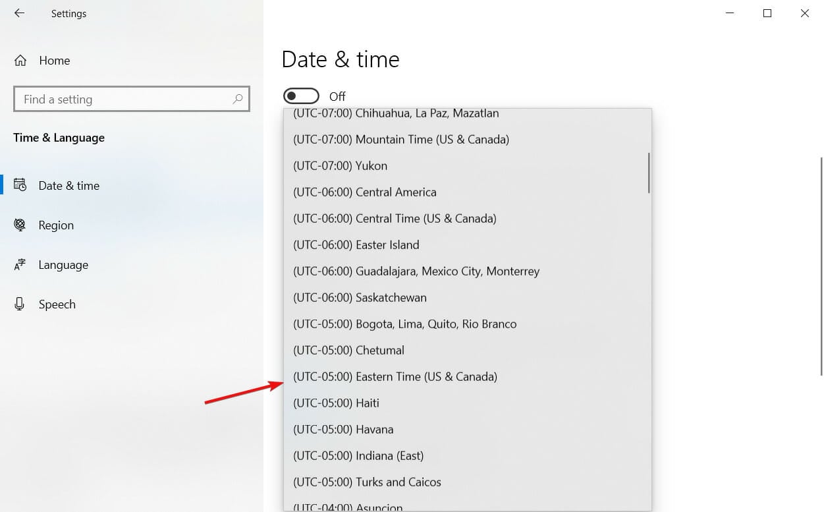
Task: Pick (UTC-05:00) Bogota, Lima, Quito, Rio Branco
Action: point(468,324)
